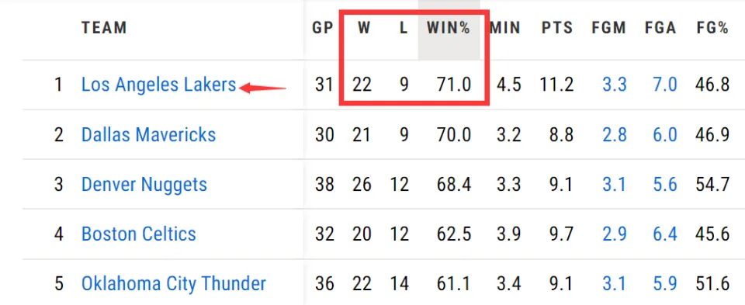745x305 pixels.
Task: Sort table by FG% column header
Action: [712, 28]
